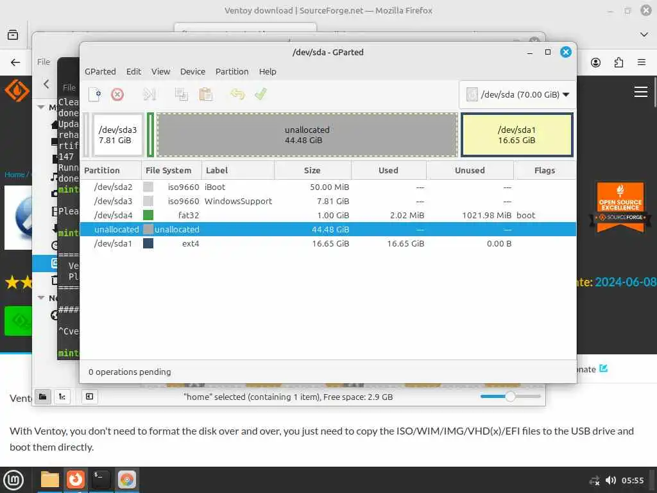Select the /dev/sda2 iBoot partition row
This screenshot has width=657, height=493.
point(328,187)
